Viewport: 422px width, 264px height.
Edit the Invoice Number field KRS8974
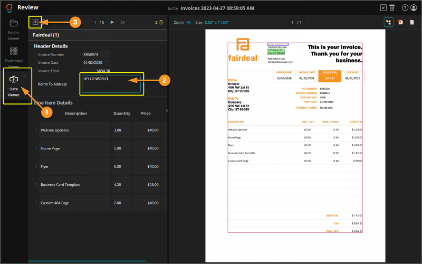pos(96,54)
